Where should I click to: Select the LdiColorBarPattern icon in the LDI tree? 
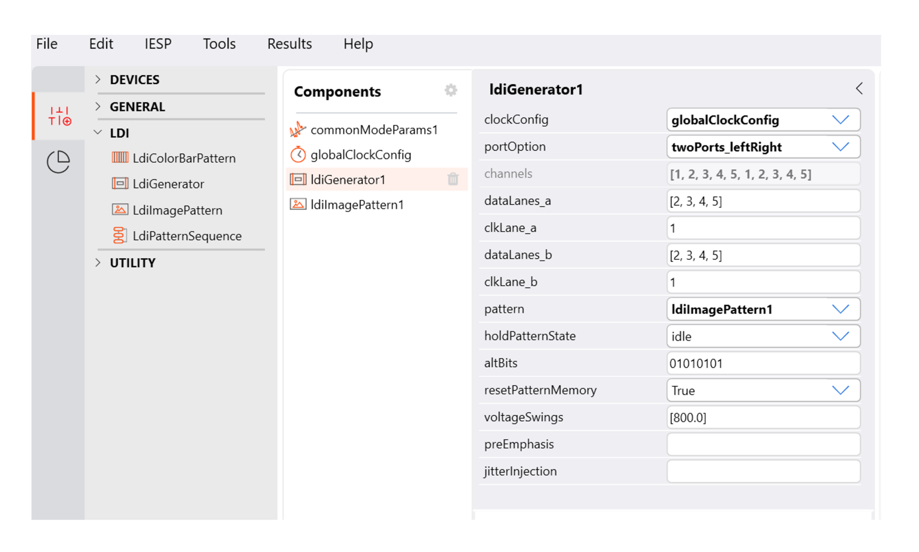tap(120, 157)
